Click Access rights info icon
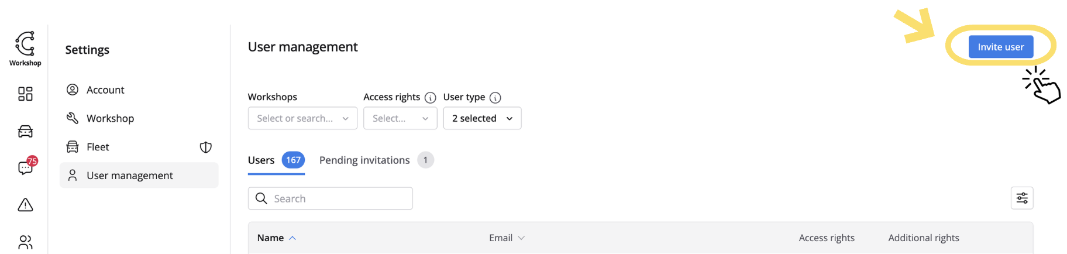 430,98
